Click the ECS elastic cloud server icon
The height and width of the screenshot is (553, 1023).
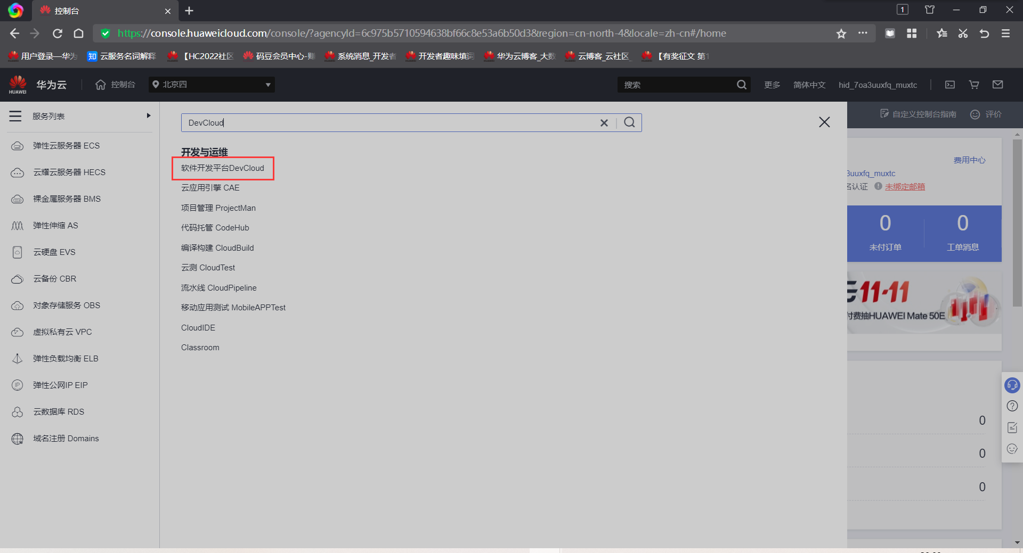(x=18, y=146)
